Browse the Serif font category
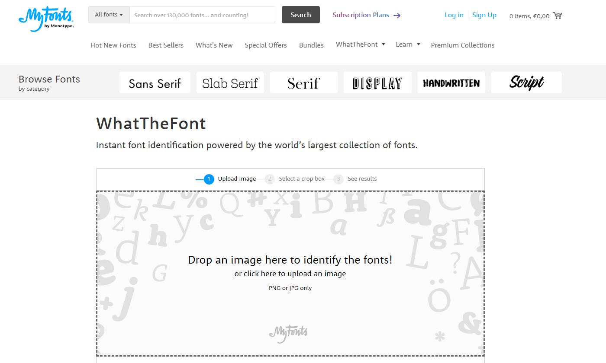 tap(303, 83)
